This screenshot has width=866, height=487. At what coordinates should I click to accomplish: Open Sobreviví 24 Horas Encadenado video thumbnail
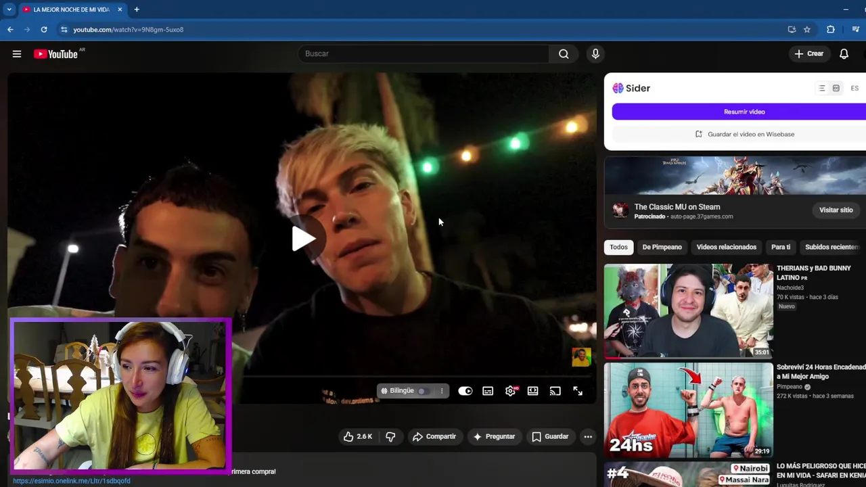click(x=688, y=410)
